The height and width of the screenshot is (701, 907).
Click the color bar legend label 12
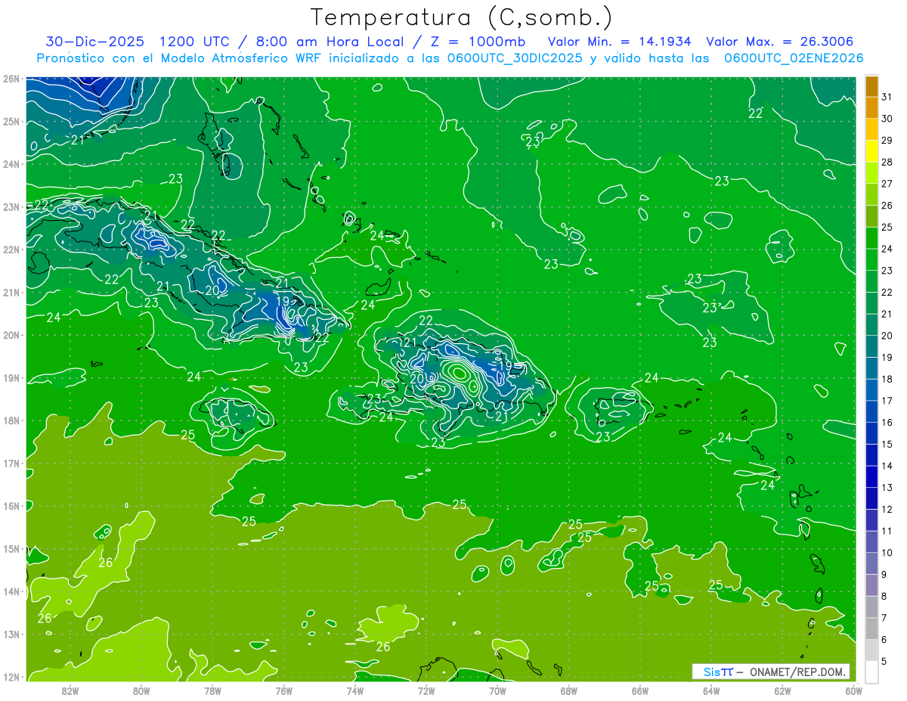point(887,510)
